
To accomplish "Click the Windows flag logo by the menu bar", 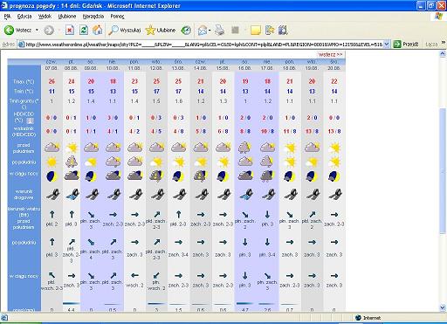I will click(438, 17).
